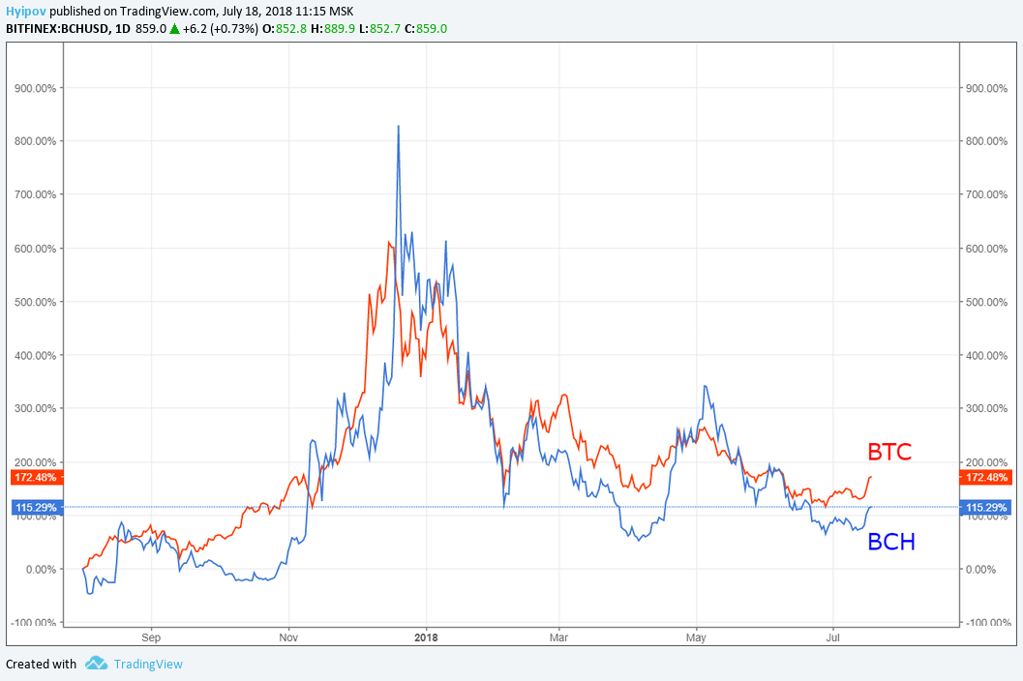This screenshot has width=1023, height=681.
Task: Click the right 700.00% axis label
Action: [x=987, y=194]
